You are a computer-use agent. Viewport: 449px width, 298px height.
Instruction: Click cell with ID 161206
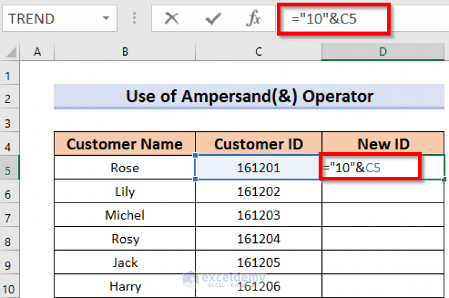(259, 286)
